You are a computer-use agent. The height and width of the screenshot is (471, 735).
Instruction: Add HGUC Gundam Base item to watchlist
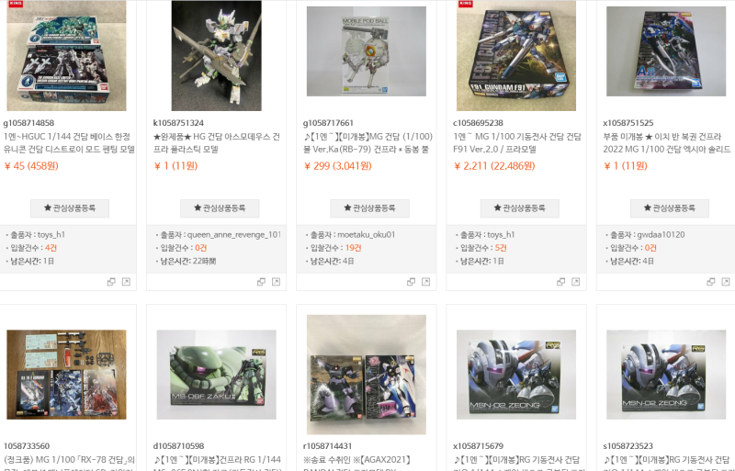click(70, 208)
